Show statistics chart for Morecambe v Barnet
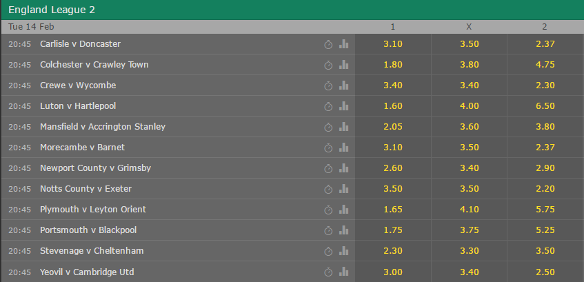Viewport: 584px width, 282px height. [x=344, y=148]
